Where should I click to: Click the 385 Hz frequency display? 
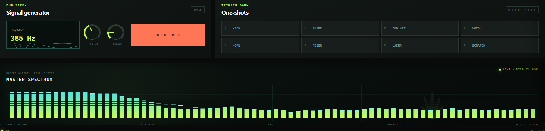pos(43,35)
